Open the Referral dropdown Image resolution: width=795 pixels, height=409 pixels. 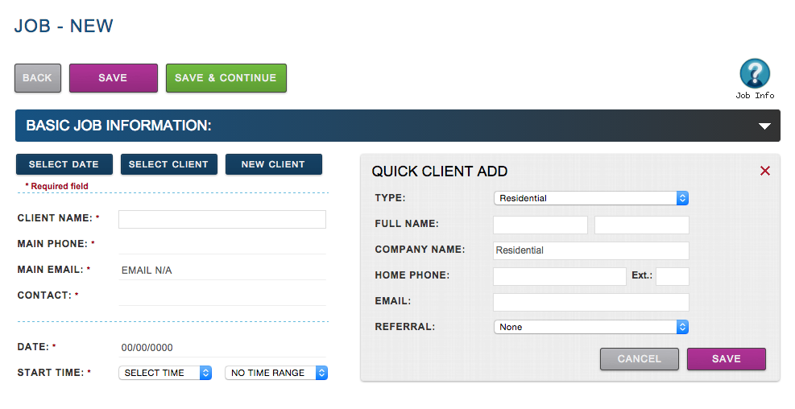[x=590, y=327]
